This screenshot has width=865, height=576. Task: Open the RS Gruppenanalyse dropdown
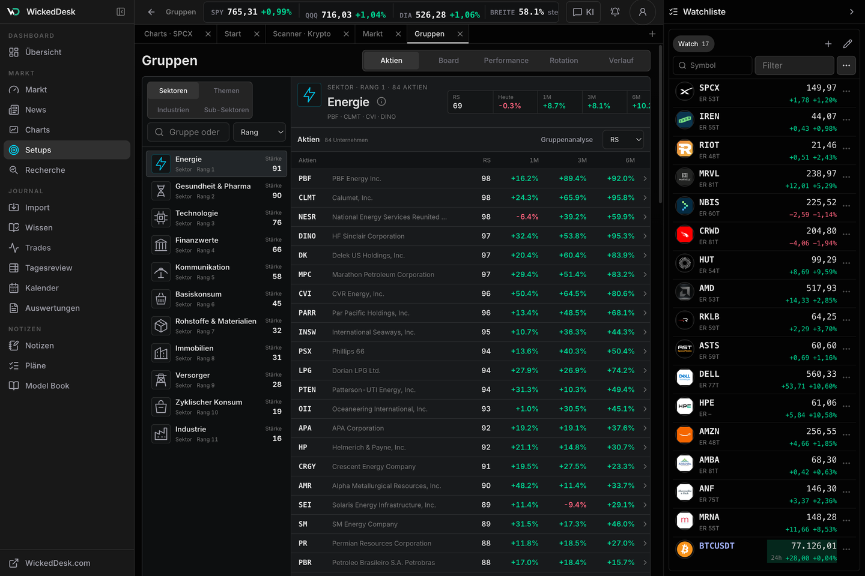pos(622,140)
